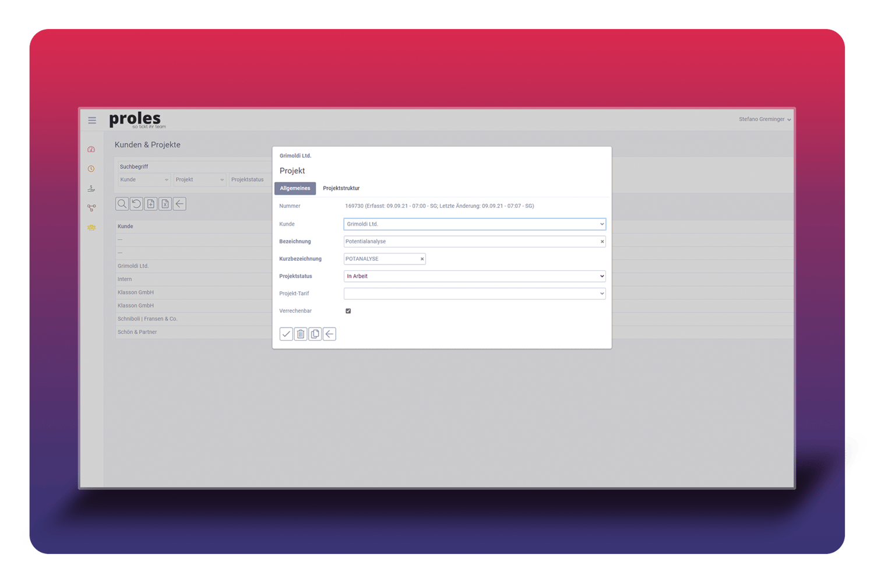Open the project structure nodes sidebar icon

[91, 208]
